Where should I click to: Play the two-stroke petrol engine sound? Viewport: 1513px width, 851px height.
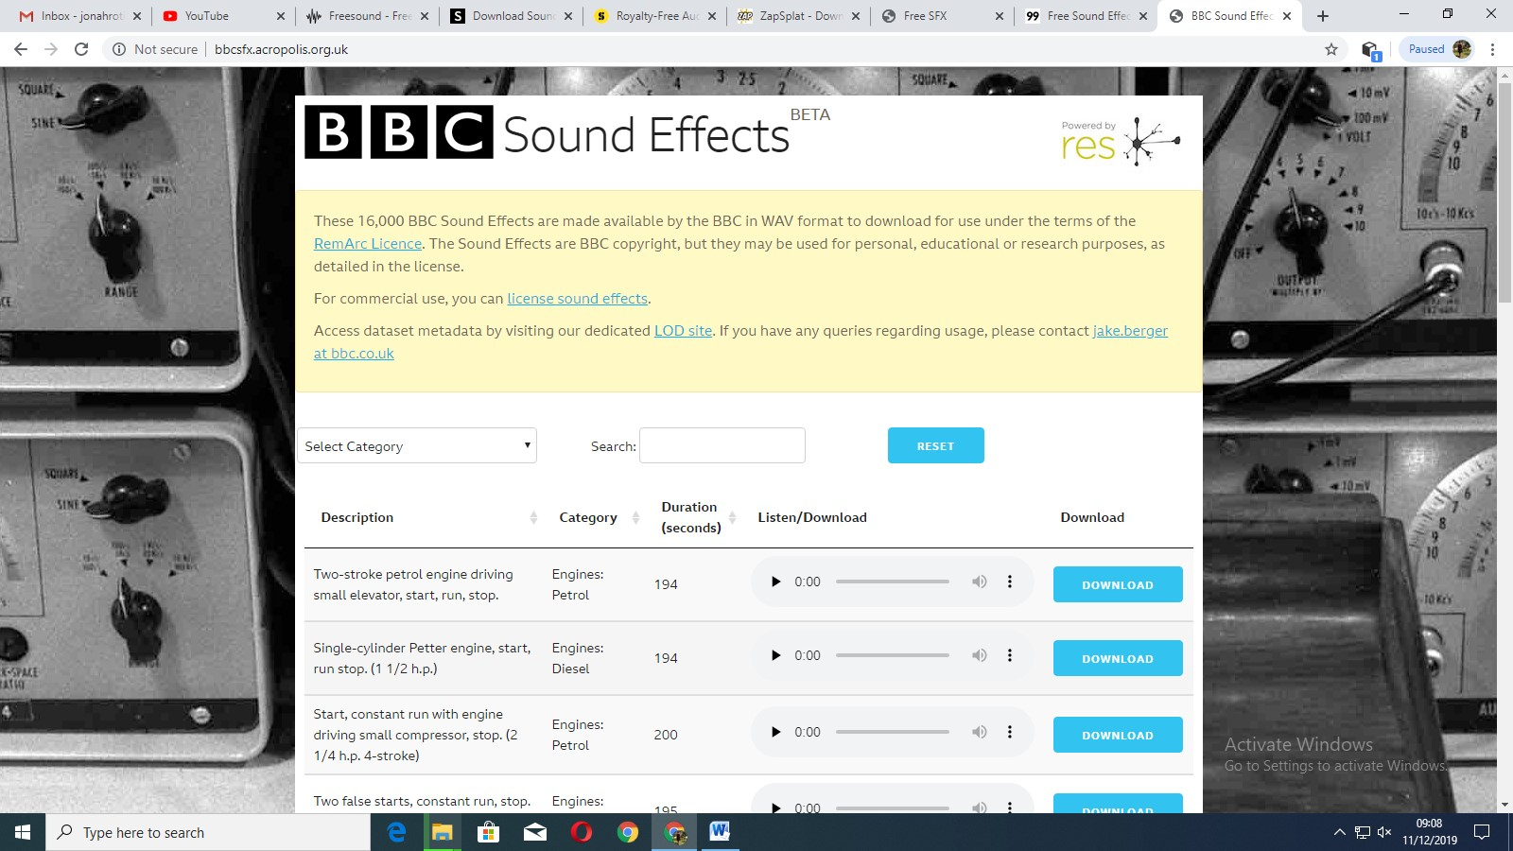[775, 582]
